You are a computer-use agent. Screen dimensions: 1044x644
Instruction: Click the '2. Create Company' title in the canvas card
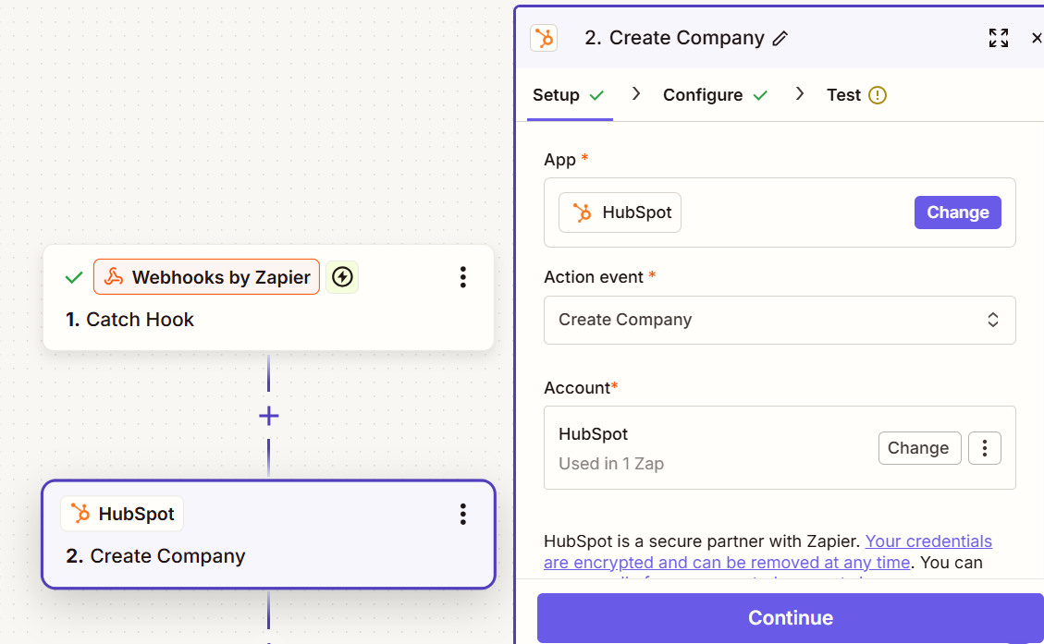[155, 556]
